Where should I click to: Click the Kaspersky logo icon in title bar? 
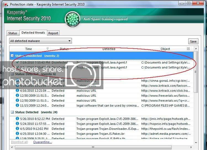[6, 4]
